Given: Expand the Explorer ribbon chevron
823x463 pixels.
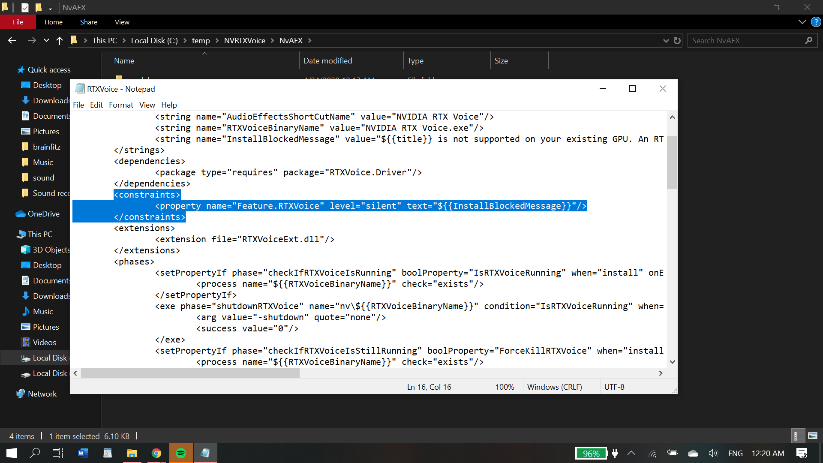Looking at the screenshot, I should tap(802, 22).
